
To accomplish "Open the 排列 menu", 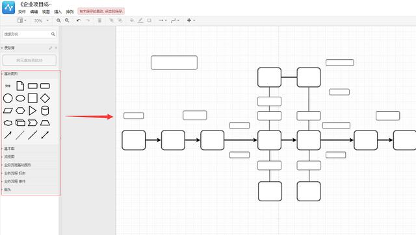I will (70, 12).
